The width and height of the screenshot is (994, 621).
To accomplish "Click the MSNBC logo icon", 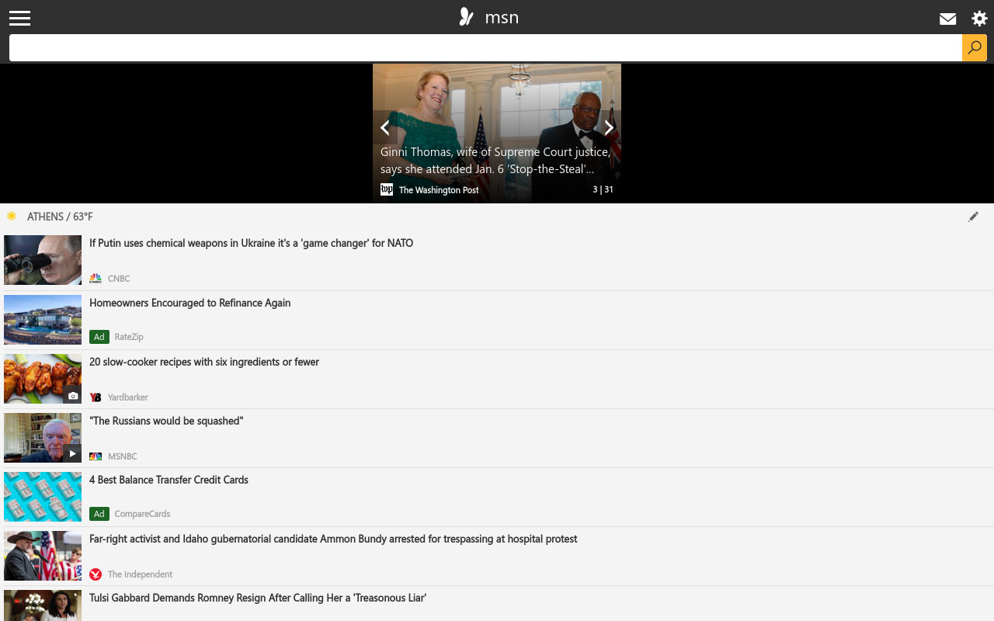I will click(96, 456).
